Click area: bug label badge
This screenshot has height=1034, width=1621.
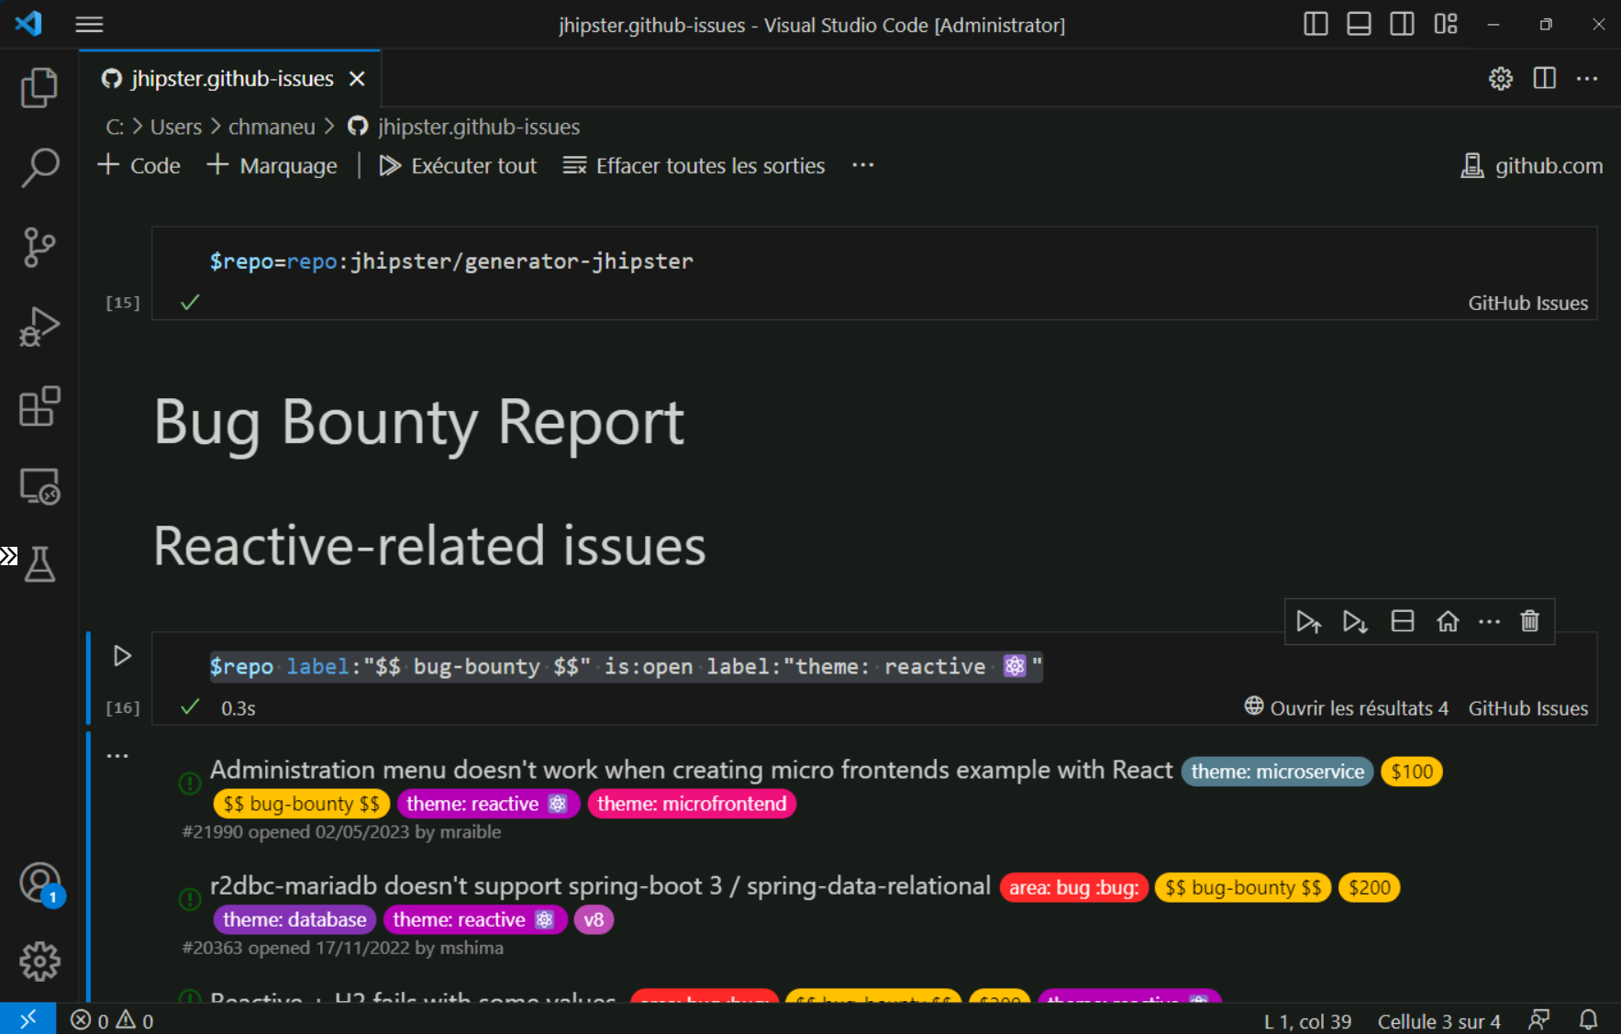coord(1073,888)
